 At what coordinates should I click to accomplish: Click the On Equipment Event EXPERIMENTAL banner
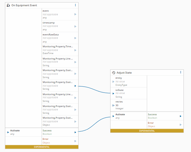coord(42,147)
